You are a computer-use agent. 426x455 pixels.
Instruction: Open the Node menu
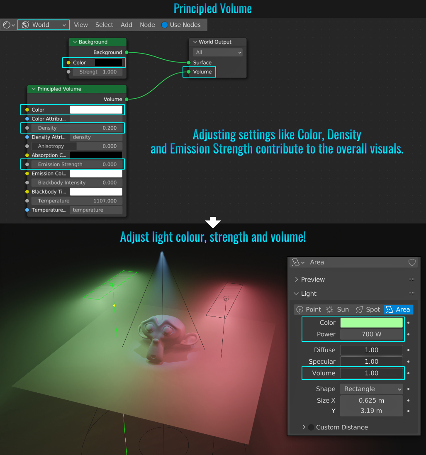click(147, 25)
